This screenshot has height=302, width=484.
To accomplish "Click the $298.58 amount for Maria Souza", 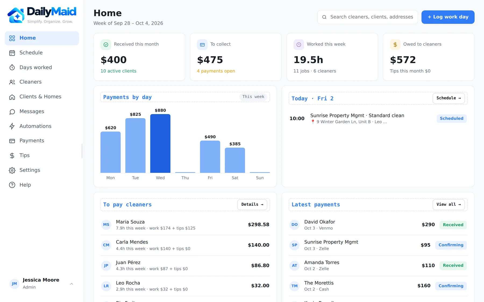I will click(258, 225).
